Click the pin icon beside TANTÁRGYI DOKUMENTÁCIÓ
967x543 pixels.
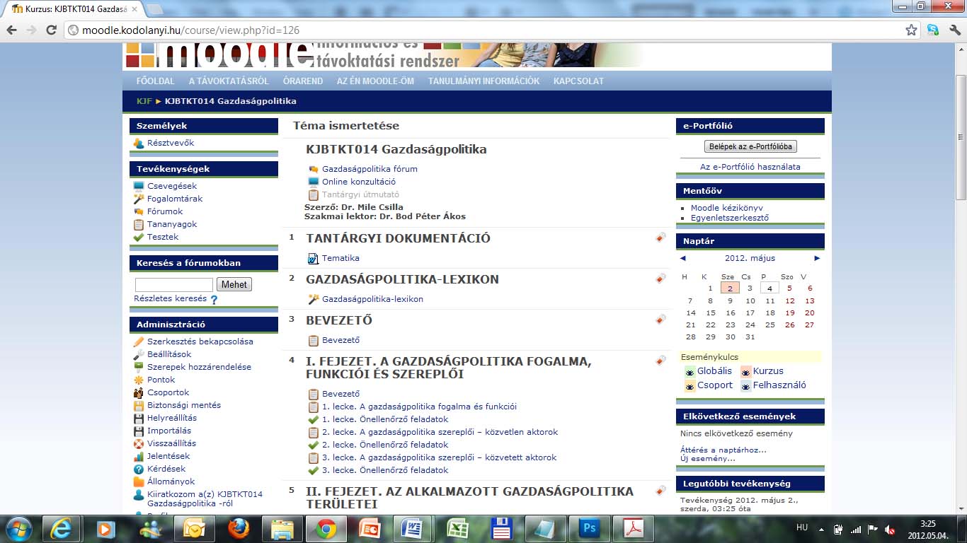coord(660,238)
